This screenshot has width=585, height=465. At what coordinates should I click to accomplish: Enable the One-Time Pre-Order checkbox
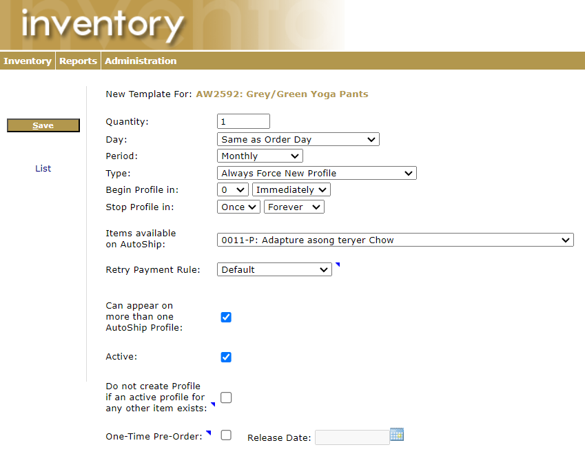point(226,435)
